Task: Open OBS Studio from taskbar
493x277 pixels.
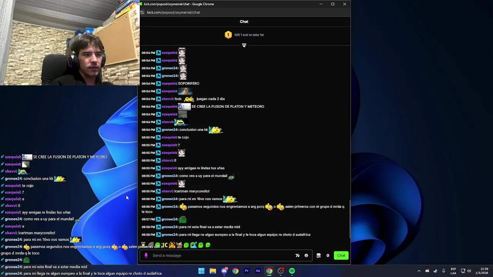Action: 281,271
